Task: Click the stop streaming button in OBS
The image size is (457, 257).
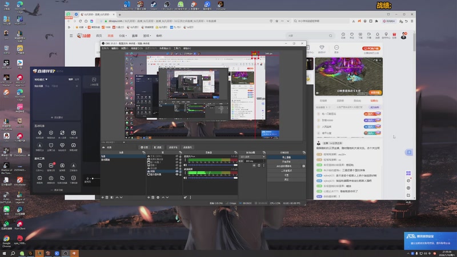Action: click(286, 157)
